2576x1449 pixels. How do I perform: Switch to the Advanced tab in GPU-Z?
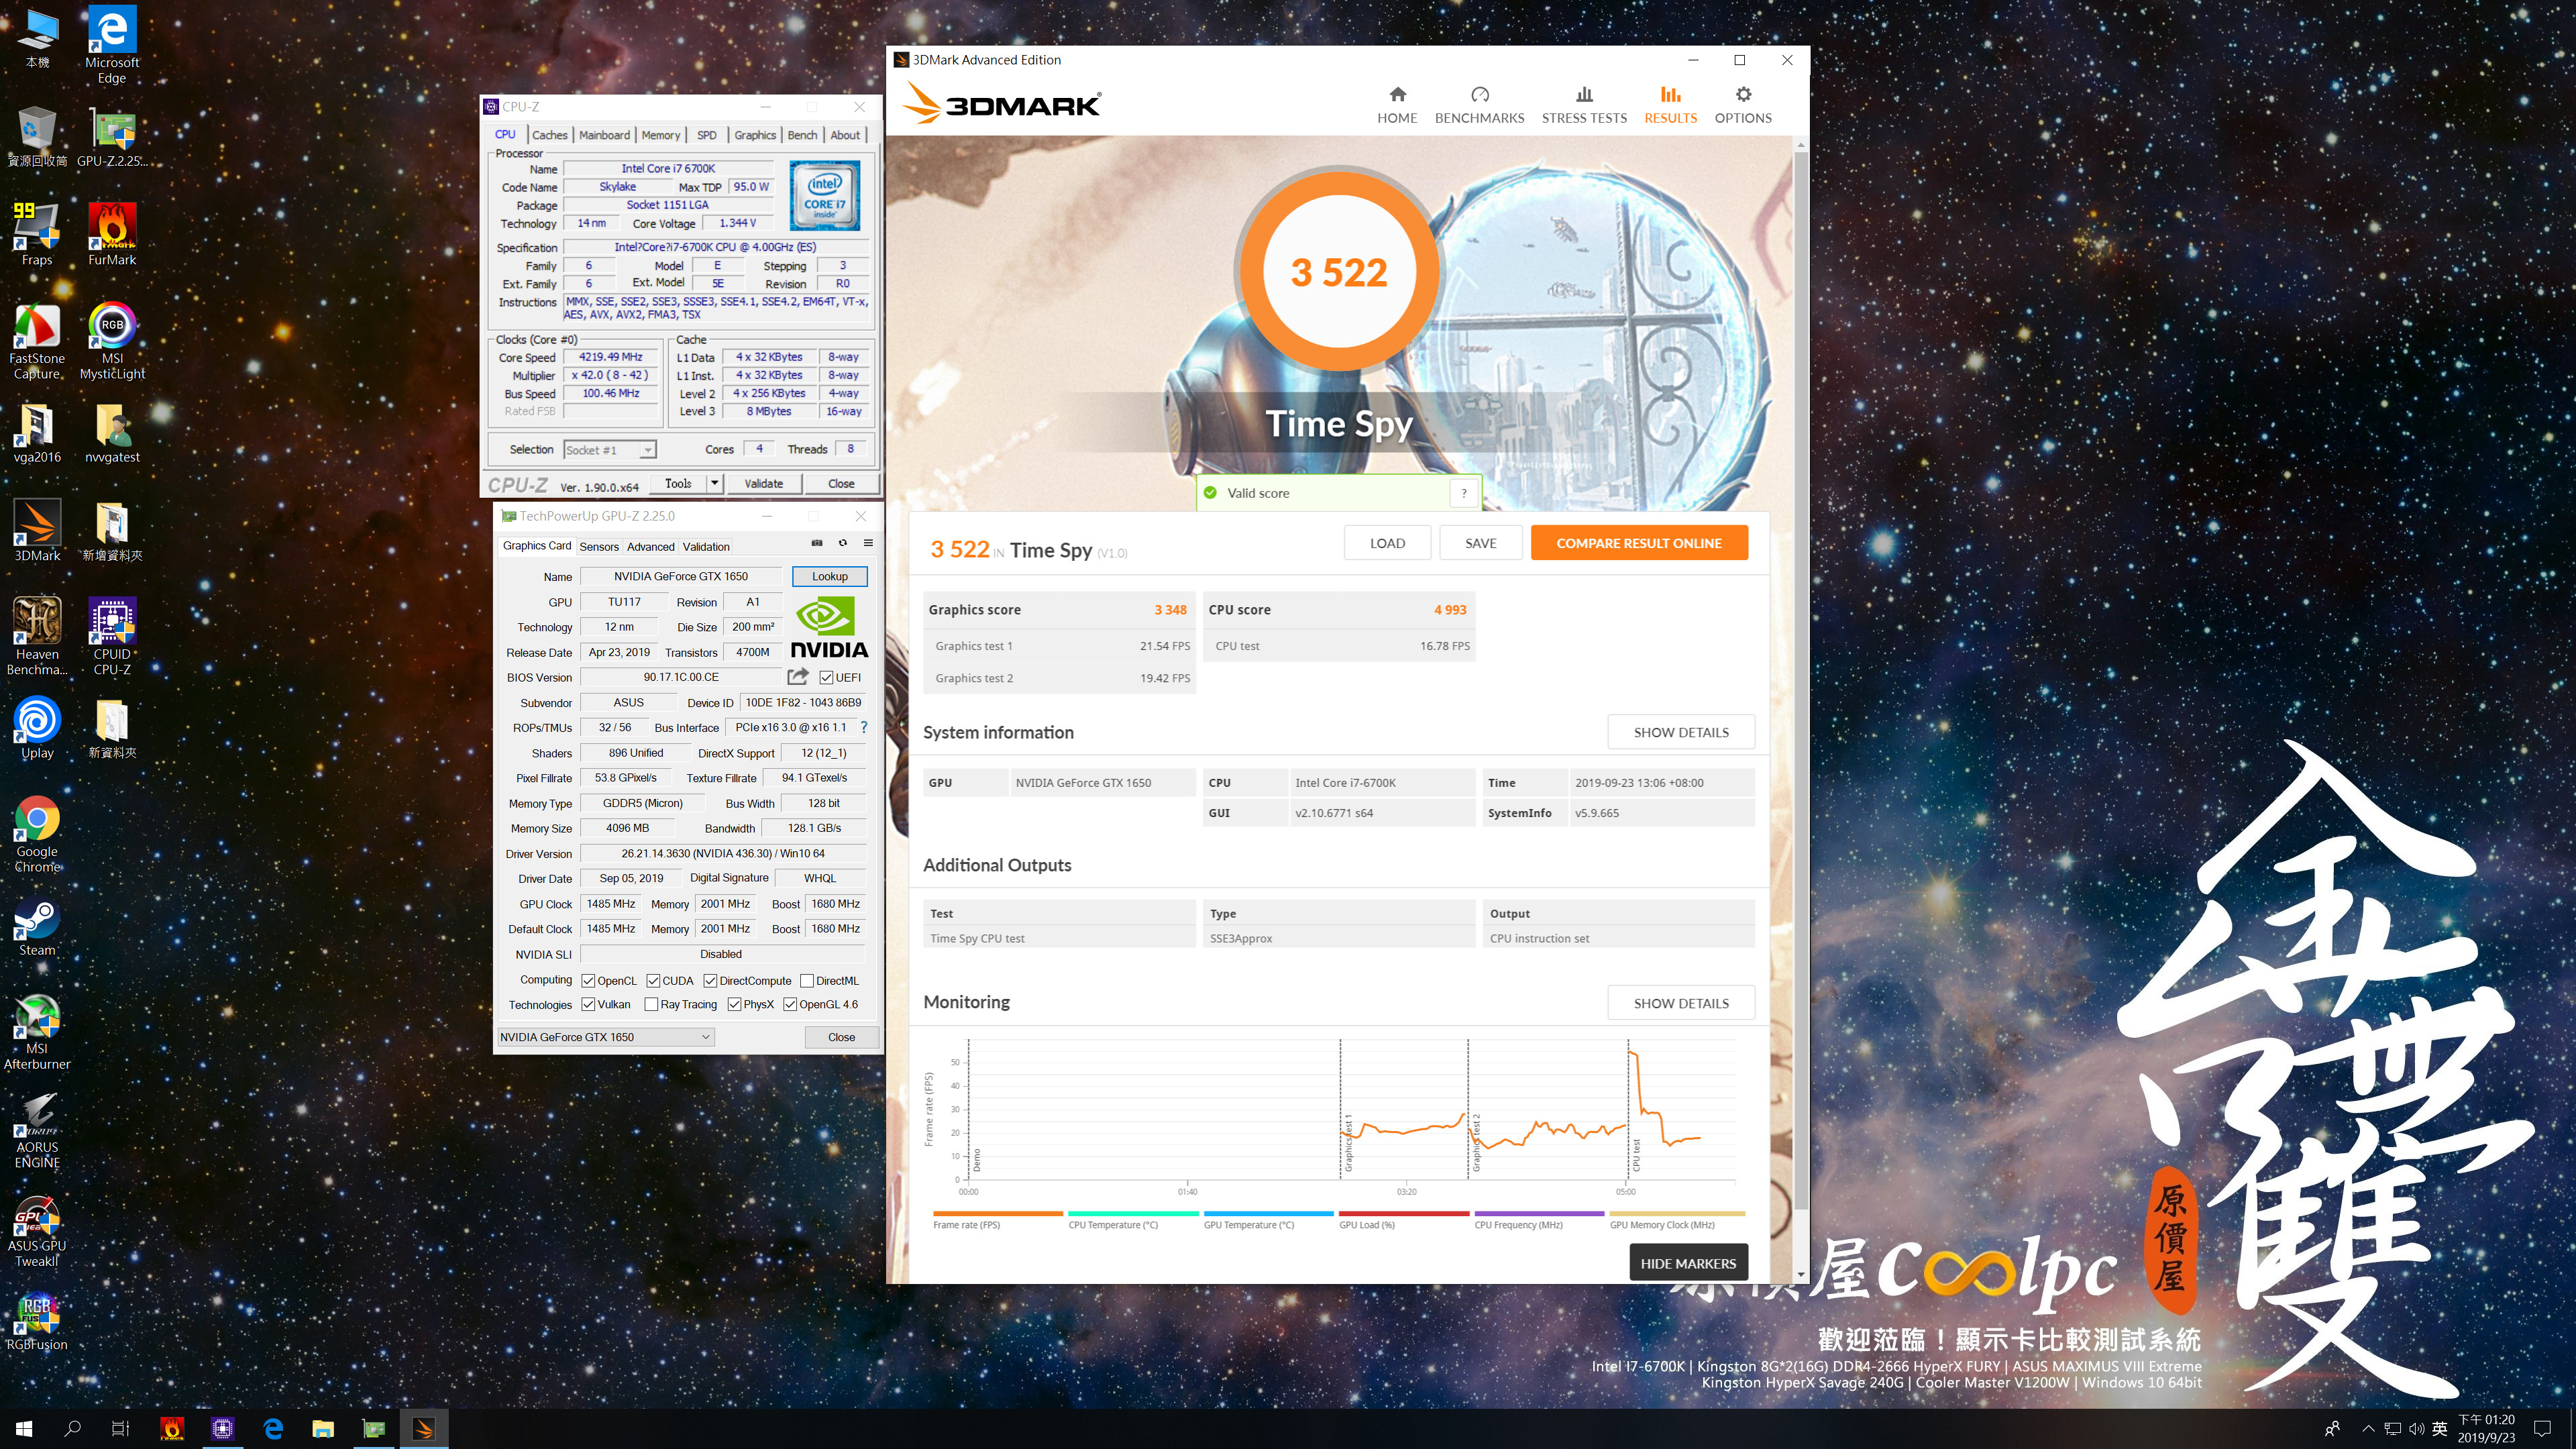pos(651,546)
